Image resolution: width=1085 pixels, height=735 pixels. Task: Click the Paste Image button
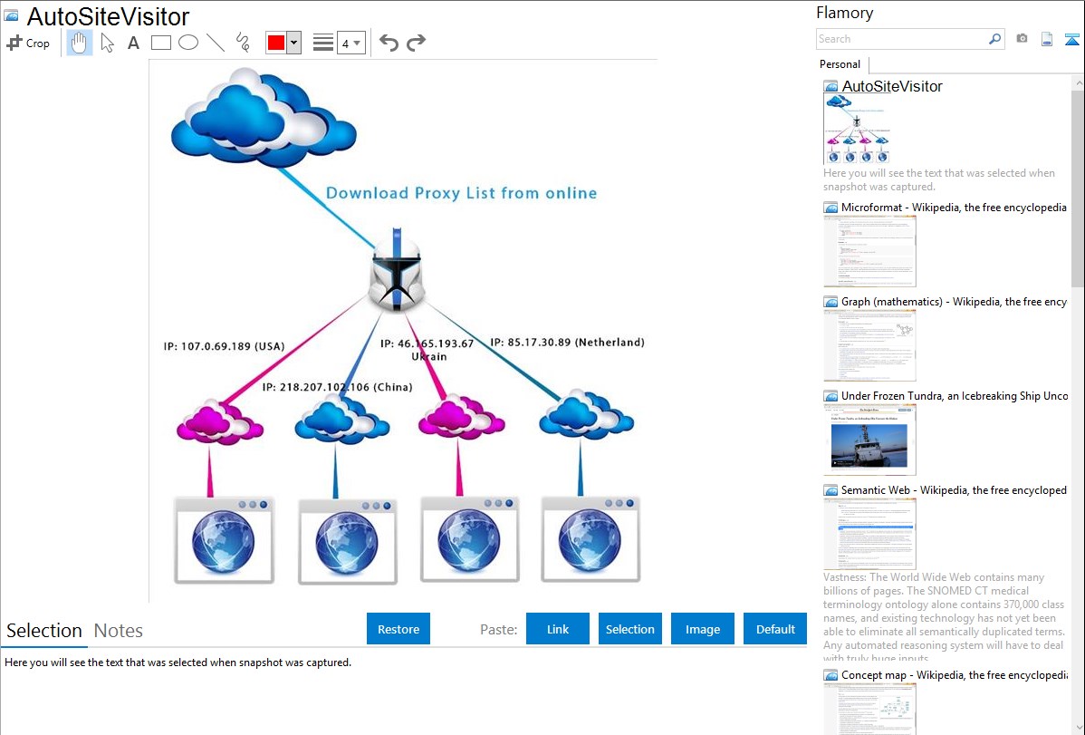click(702, 629)
